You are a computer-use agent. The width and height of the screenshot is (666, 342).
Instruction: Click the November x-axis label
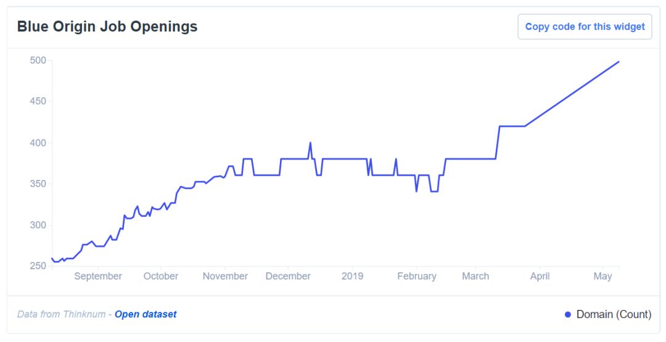(225, 276)
